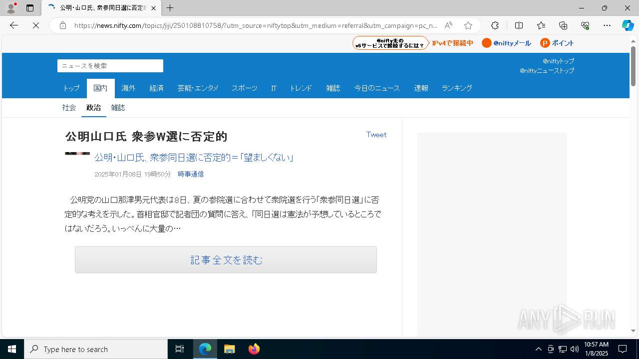This screenshot has width=639, height=359.
Task: Open the nifty光 v6 service banner
Action: (391, 43)
